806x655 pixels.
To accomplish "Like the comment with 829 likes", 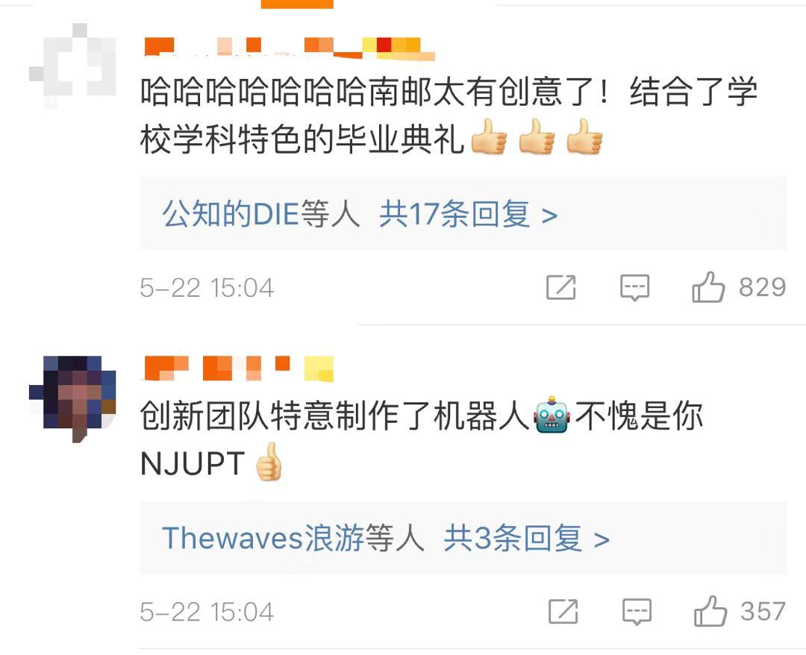I will pos(707,286).
